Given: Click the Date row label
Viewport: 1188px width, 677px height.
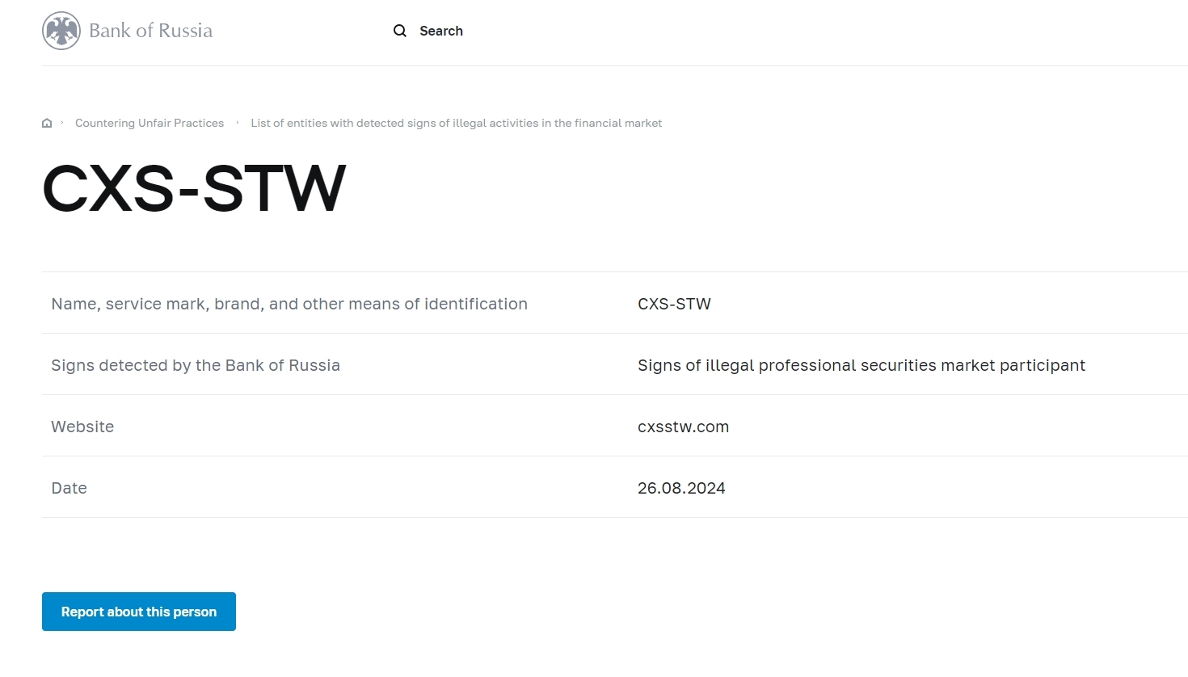Looking at the screenshot, I should [69, 488].
